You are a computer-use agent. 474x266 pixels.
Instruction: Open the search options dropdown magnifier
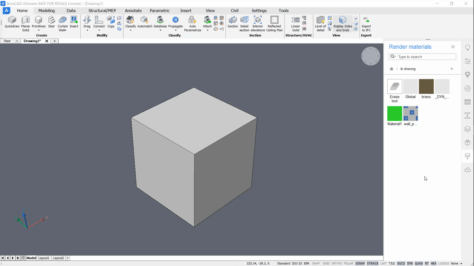pyautogui.click(x=392, y=56)
